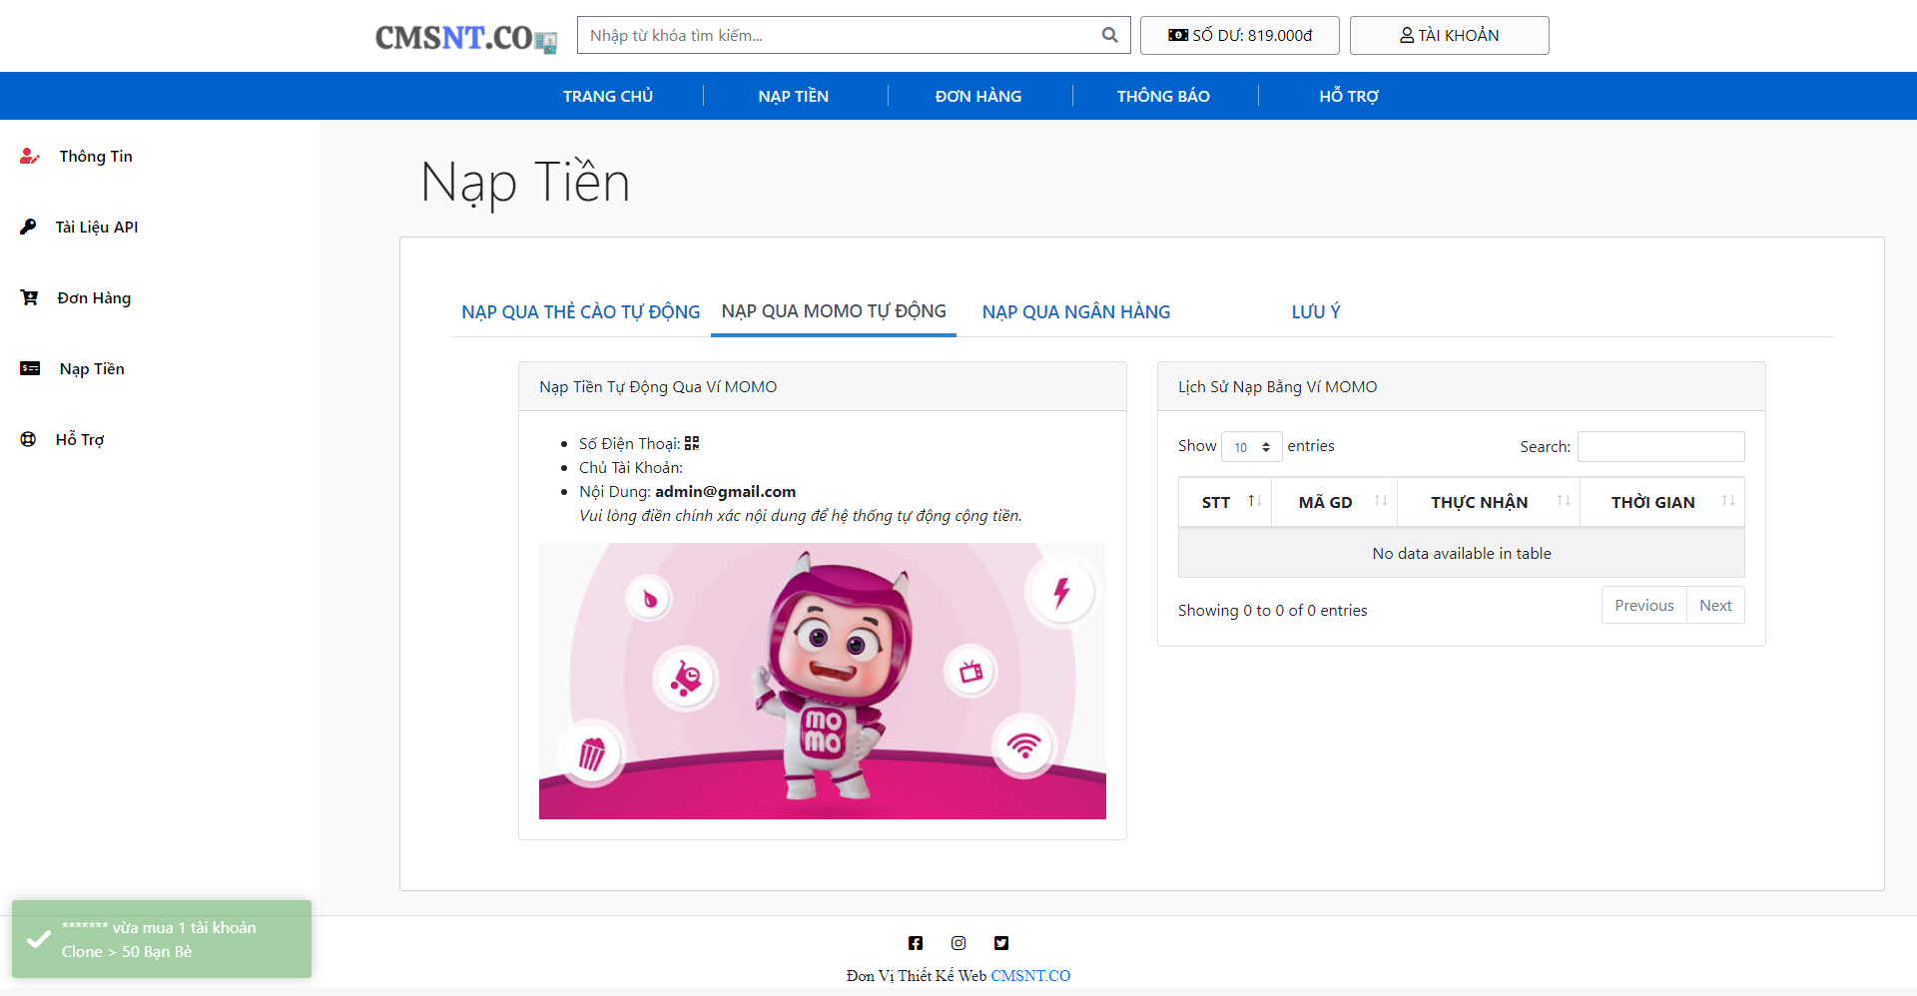Select the NẠP QUA MOMO TỰ ĐỘNG tab
Screen dimensions: 1917x996
tap(834, 311)
